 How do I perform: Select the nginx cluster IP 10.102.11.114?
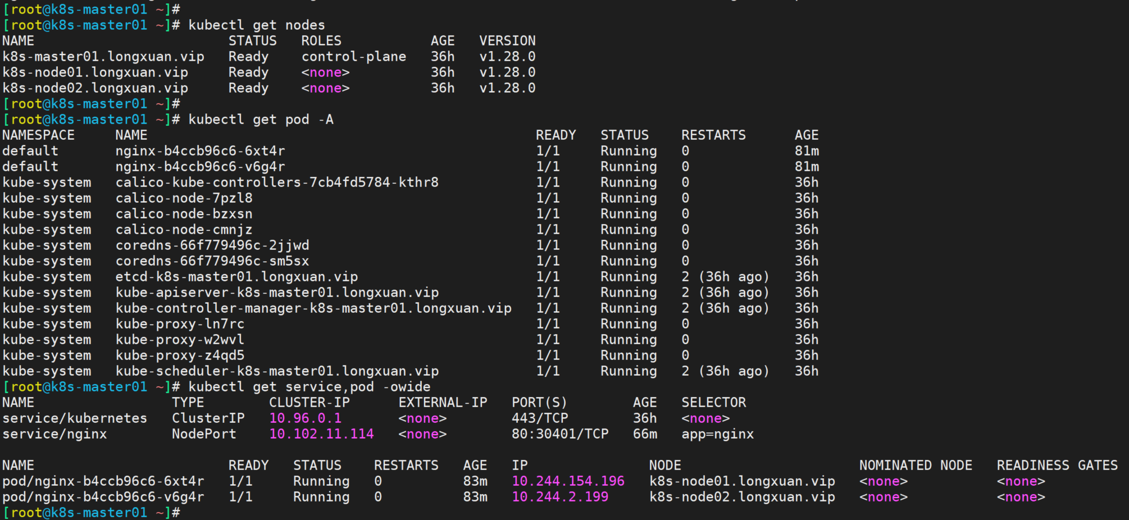[321, 434]
